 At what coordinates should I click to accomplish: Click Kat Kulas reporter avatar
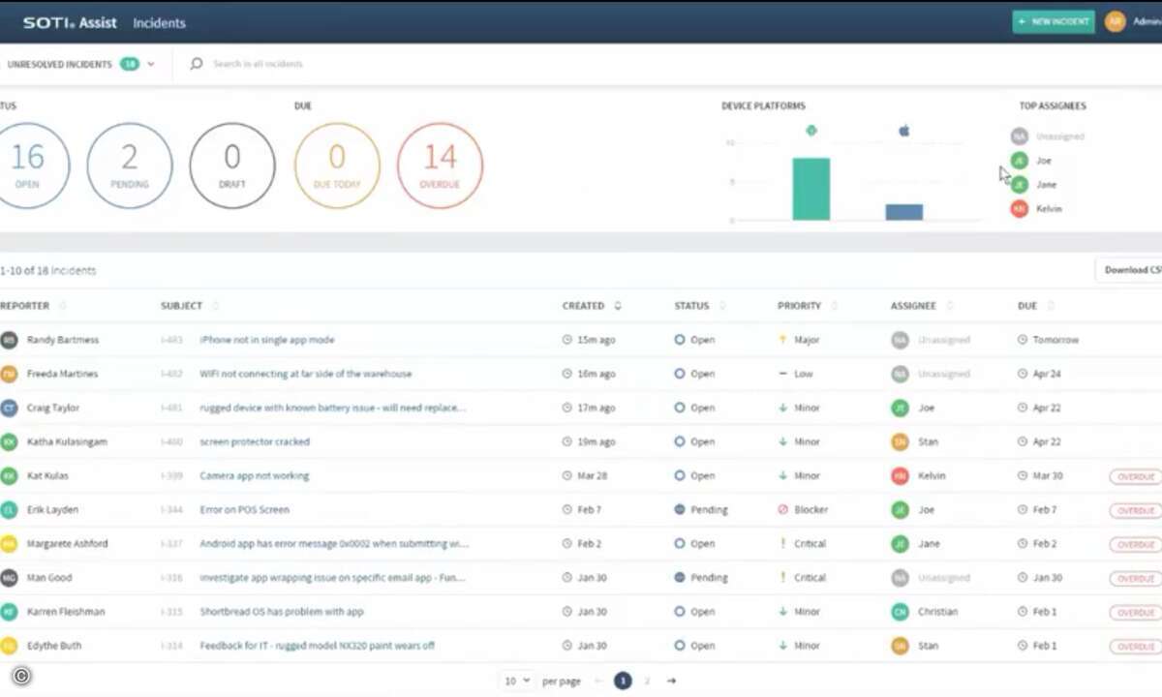tap(9, 475)
